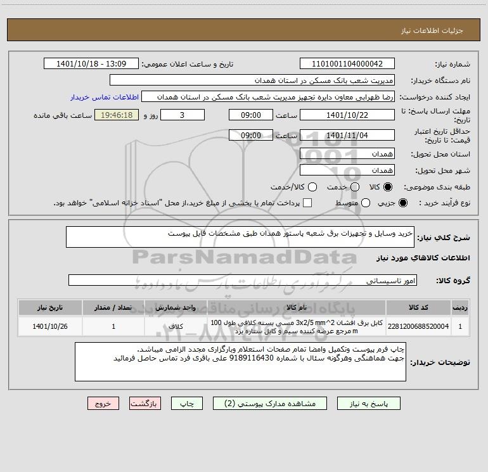Select the خدمت radio option
Image resolution: width=488 pixels, height=472 pixels.
(355, 187)
